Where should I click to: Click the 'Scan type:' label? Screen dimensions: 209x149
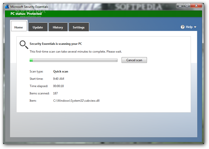coord(36,71)
